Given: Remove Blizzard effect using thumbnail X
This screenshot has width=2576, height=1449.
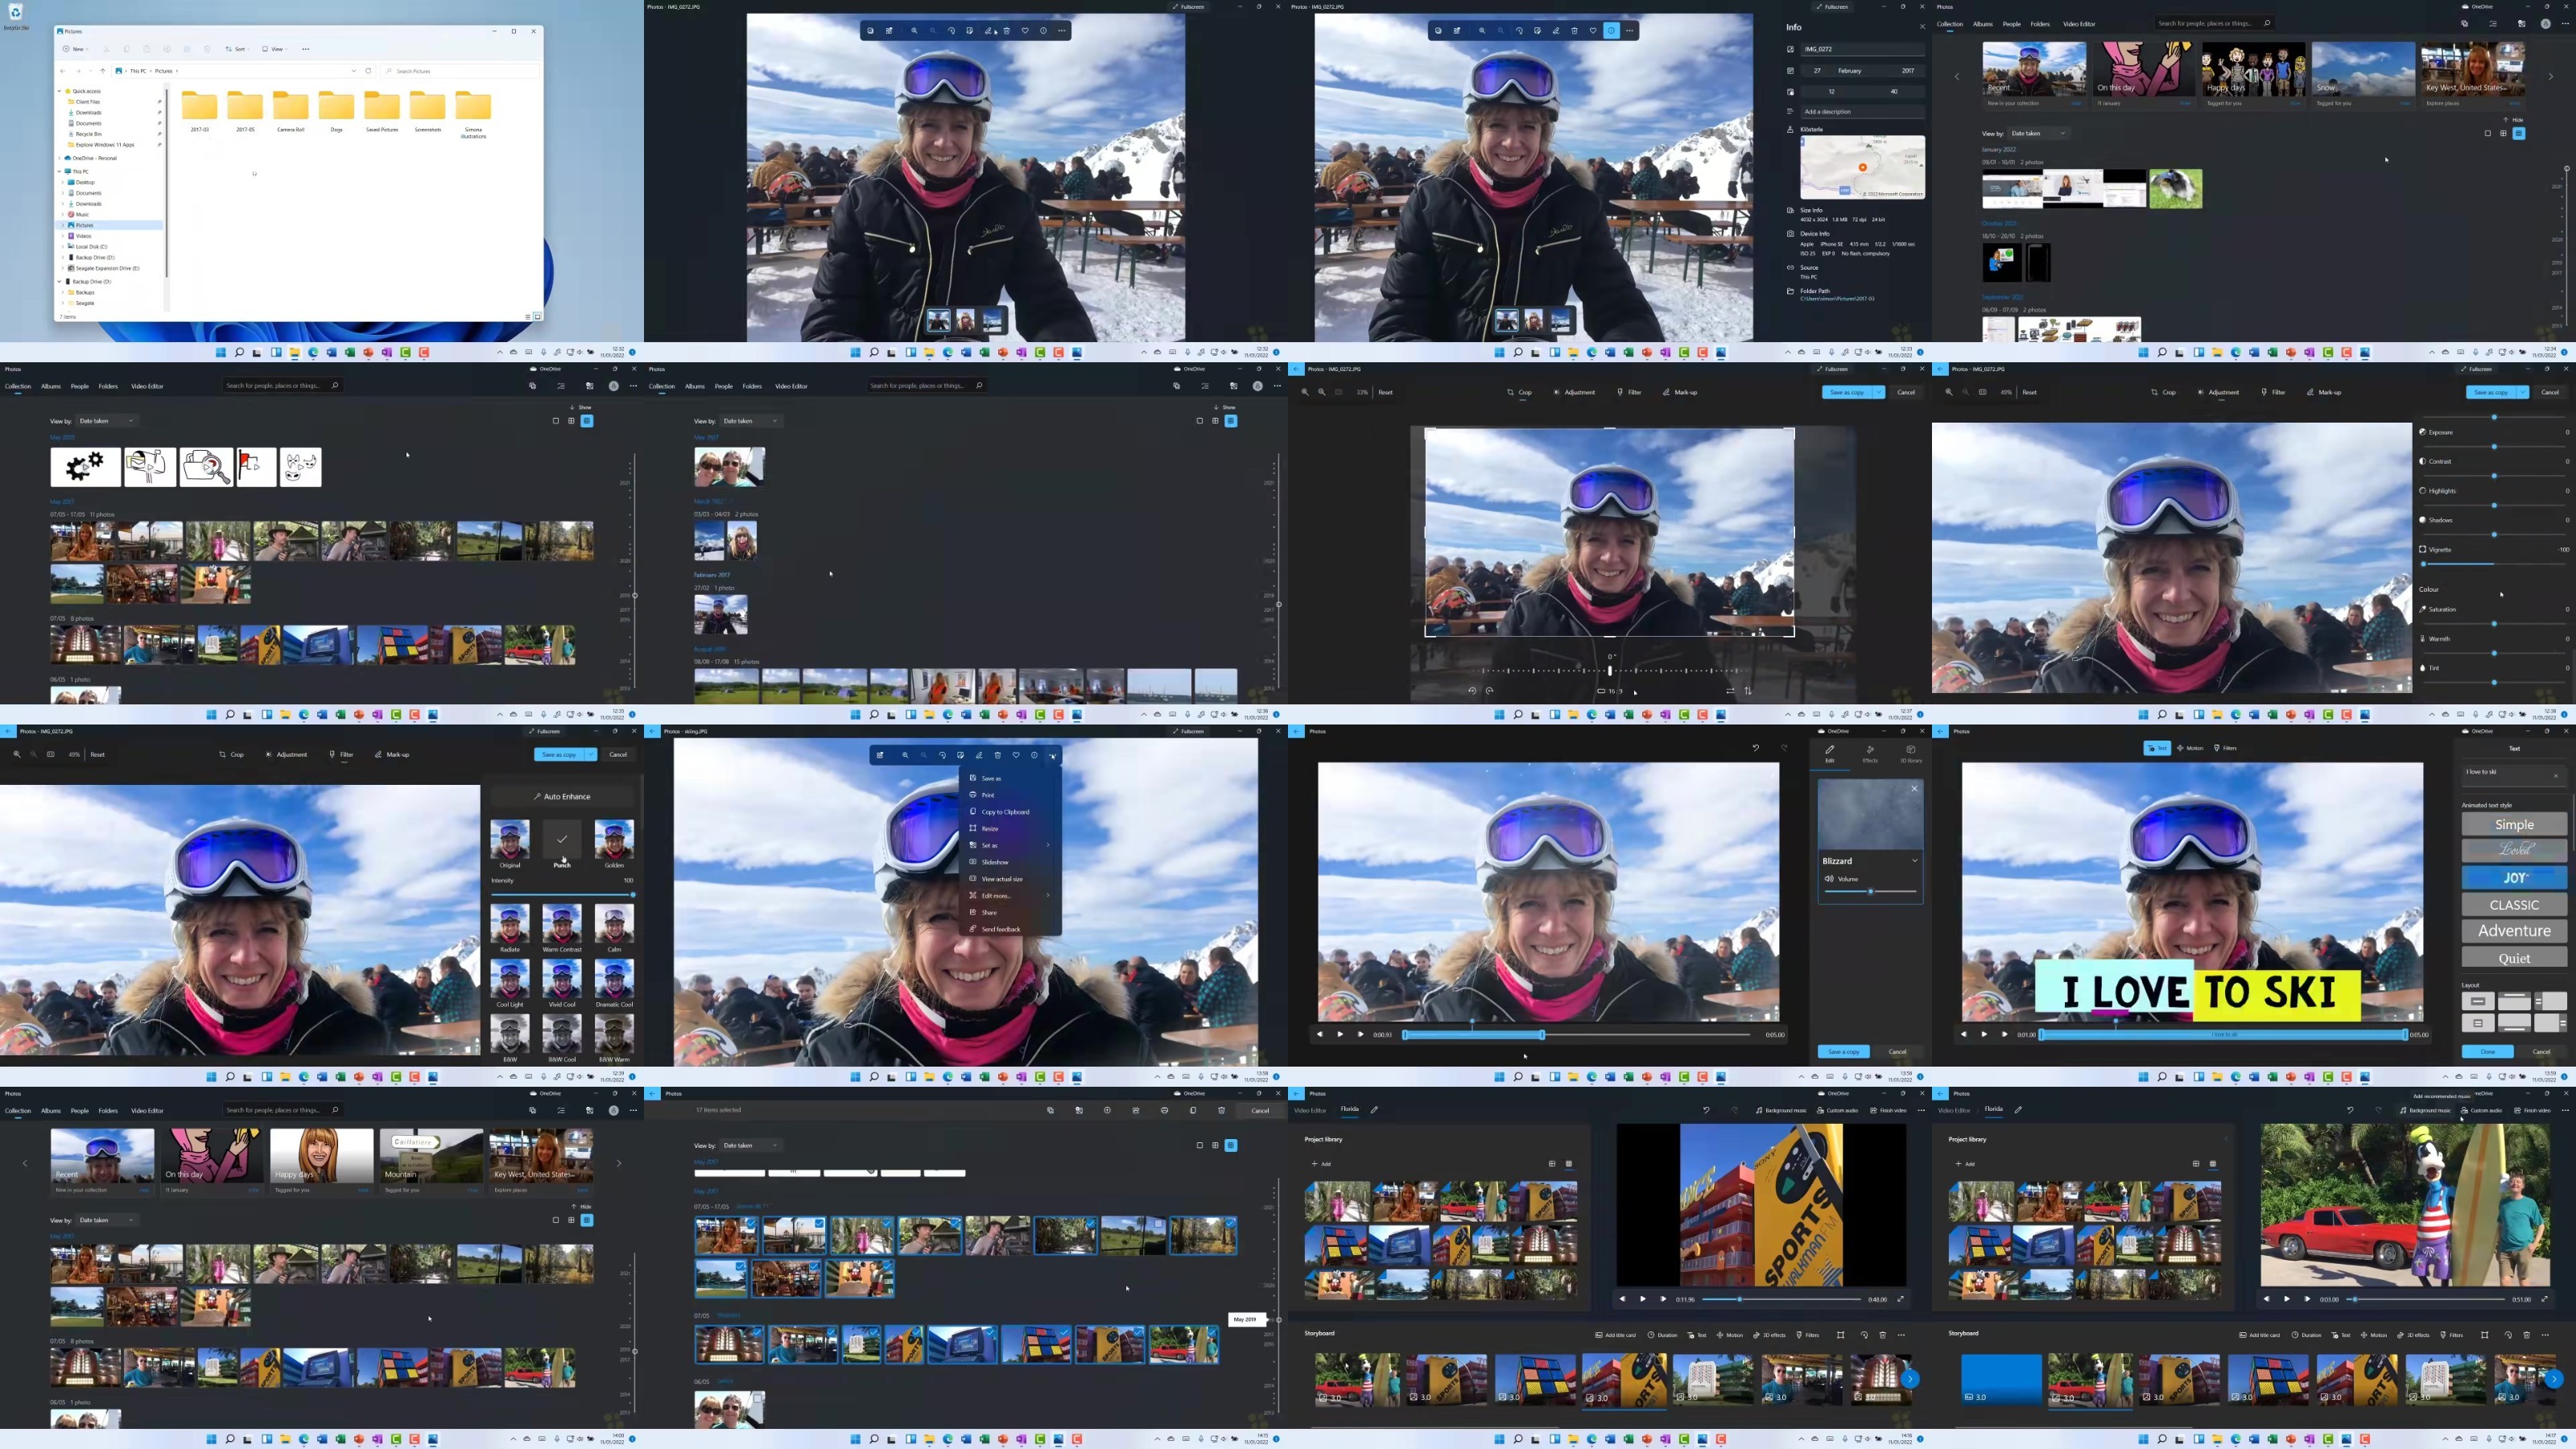Looking at the screenshot, I should 1915,789.
